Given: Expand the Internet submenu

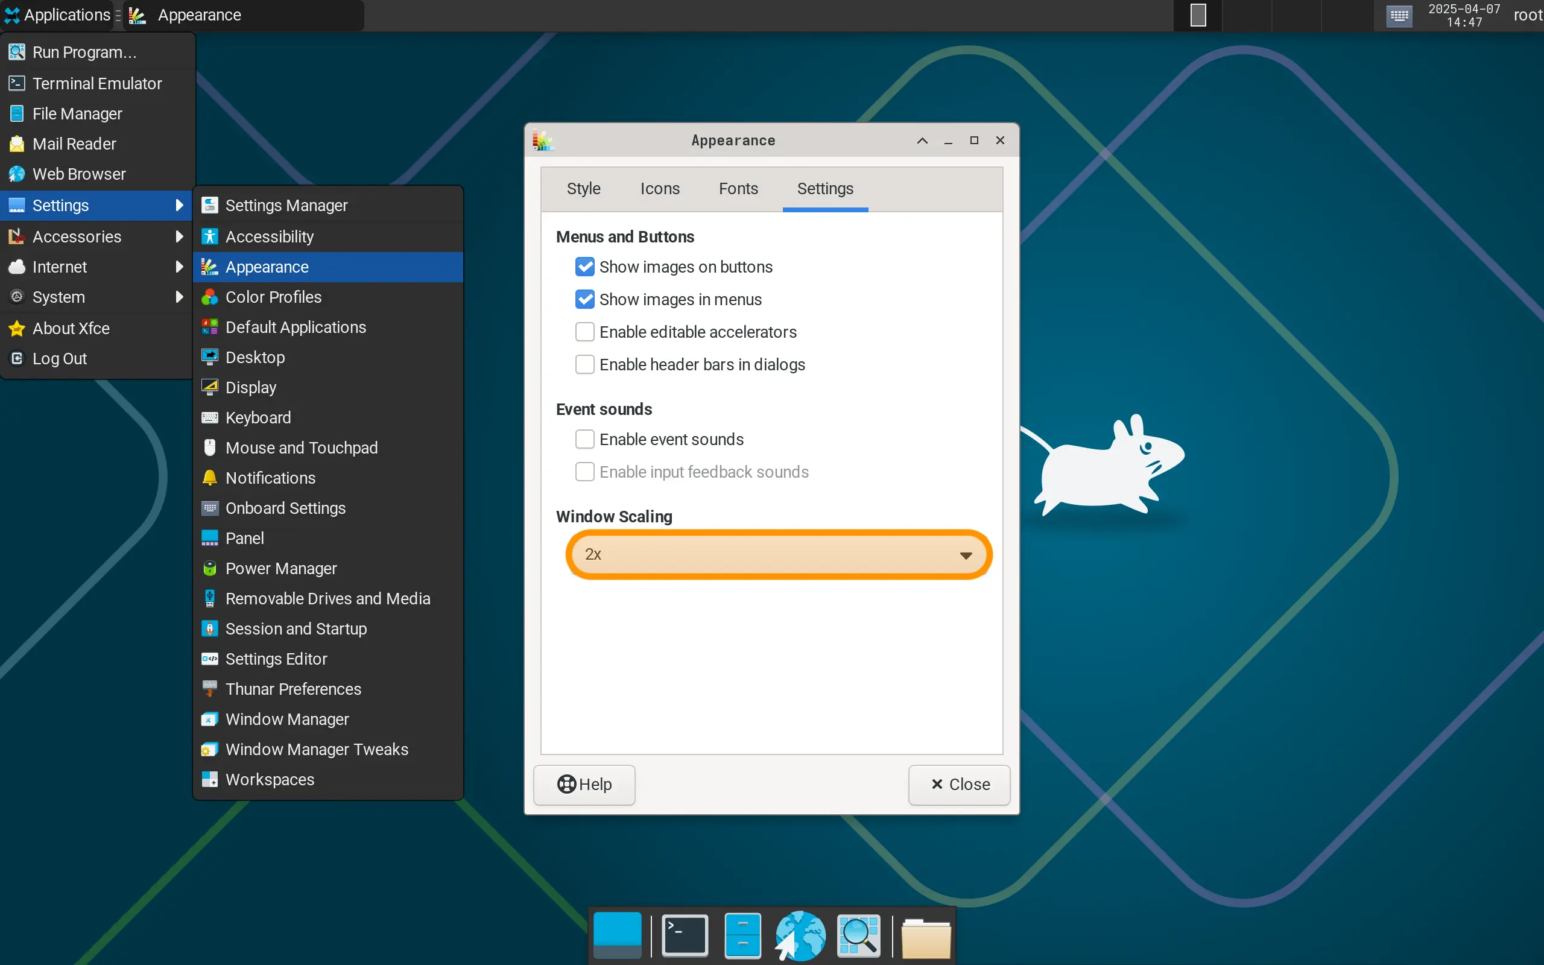Looking at the screenshot, I should coord(96,267).
